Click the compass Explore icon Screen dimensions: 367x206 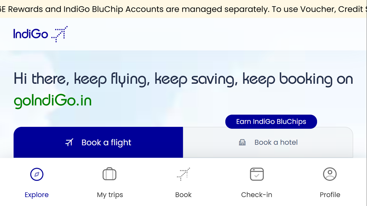(x=37, y=174)
